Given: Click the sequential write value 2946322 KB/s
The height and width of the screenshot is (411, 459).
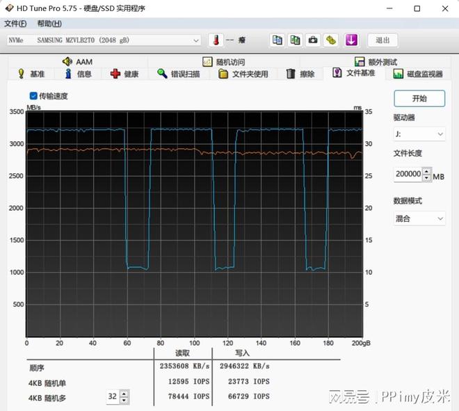Looking at the screenshot, I should click(x=245, y=366).
